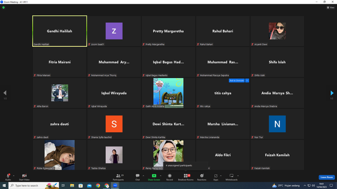
Task: Select Tazkia Ghaliza profile photo
Action: coord(114,155)
